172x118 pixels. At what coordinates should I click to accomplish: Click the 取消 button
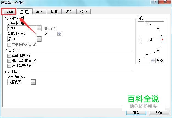coord(159,113)
